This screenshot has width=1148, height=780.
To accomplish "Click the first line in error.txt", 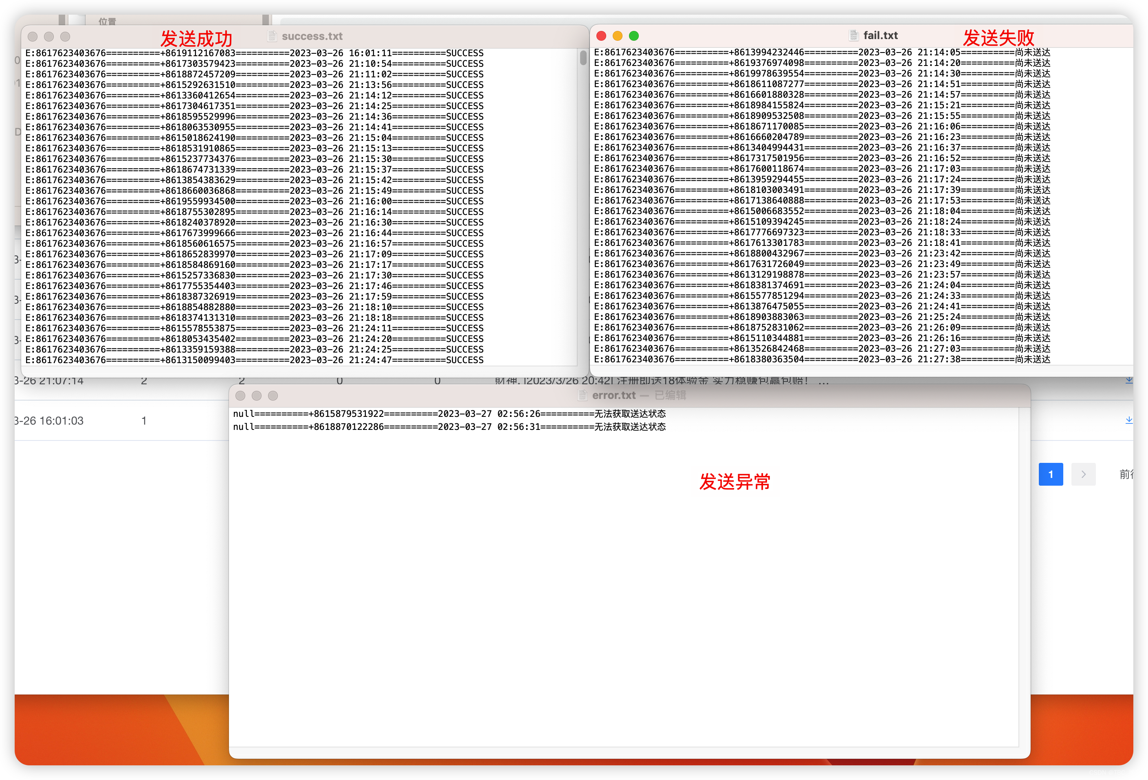I will point(449,414).
